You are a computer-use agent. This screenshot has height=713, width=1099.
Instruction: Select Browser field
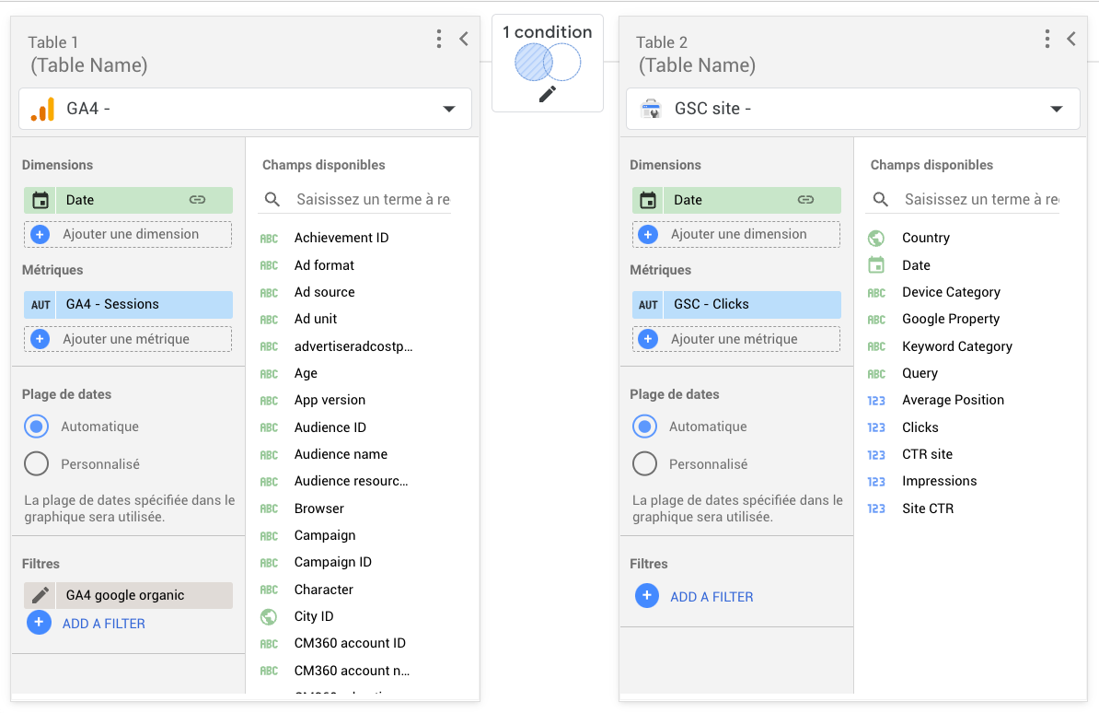pyautogui.click(x=318, y=508)
